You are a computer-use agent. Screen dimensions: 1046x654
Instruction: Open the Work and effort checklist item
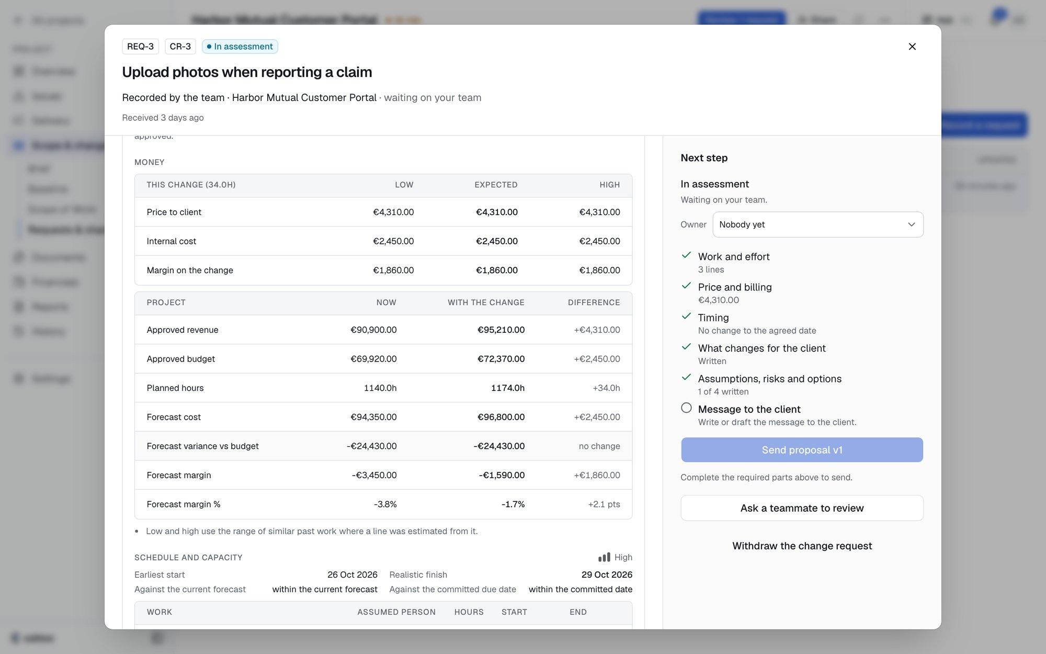734,257
